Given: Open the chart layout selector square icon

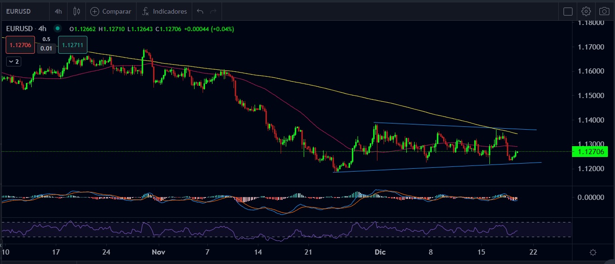Looking at the screenshot, I should [568, 11].
